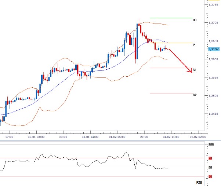Click the 1,3550 price axis value
Viewport: 221px width, 186px height.
(x=213, y=77)
